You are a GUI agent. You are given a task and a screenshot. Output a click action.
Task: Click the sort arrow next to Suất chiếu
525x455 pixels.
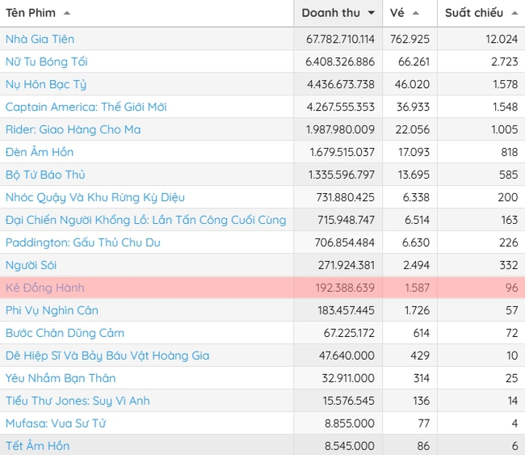[x=512, y=13]
